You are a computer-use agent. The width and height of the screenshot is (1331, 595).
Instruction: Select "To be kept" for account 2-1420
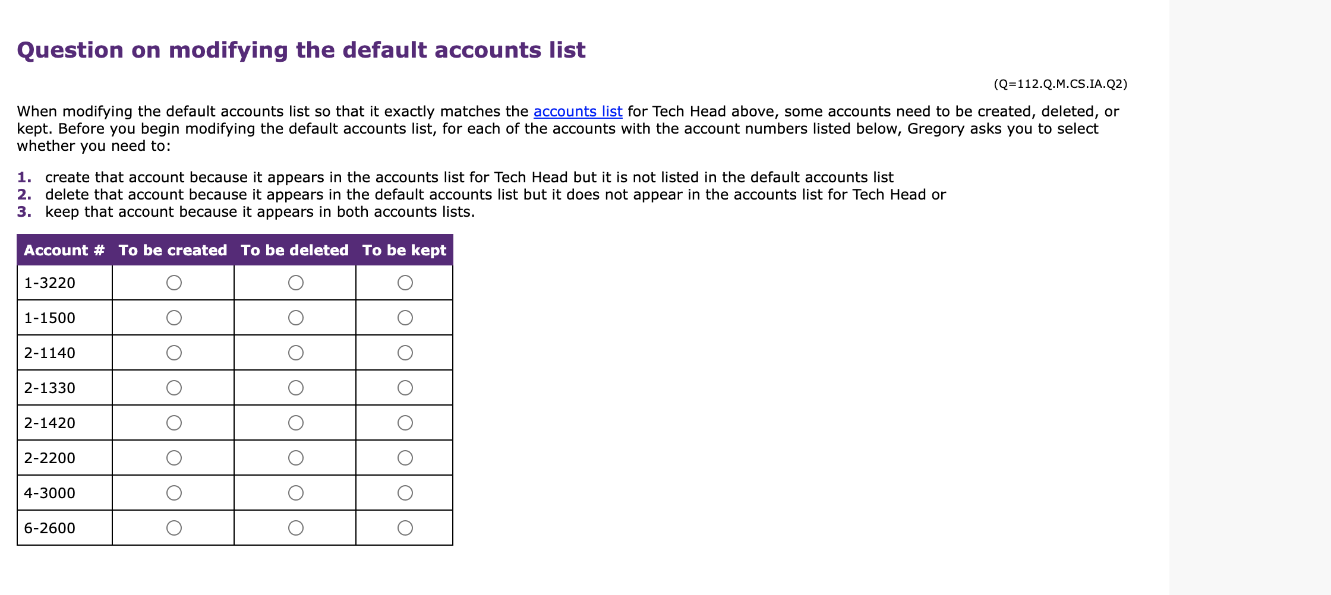(405, 423)
